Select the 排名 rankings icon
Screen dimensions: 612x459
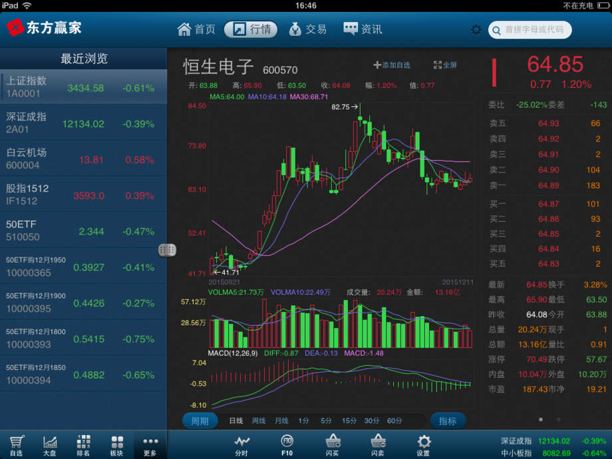pyautogui.click(x=83, y=444)
